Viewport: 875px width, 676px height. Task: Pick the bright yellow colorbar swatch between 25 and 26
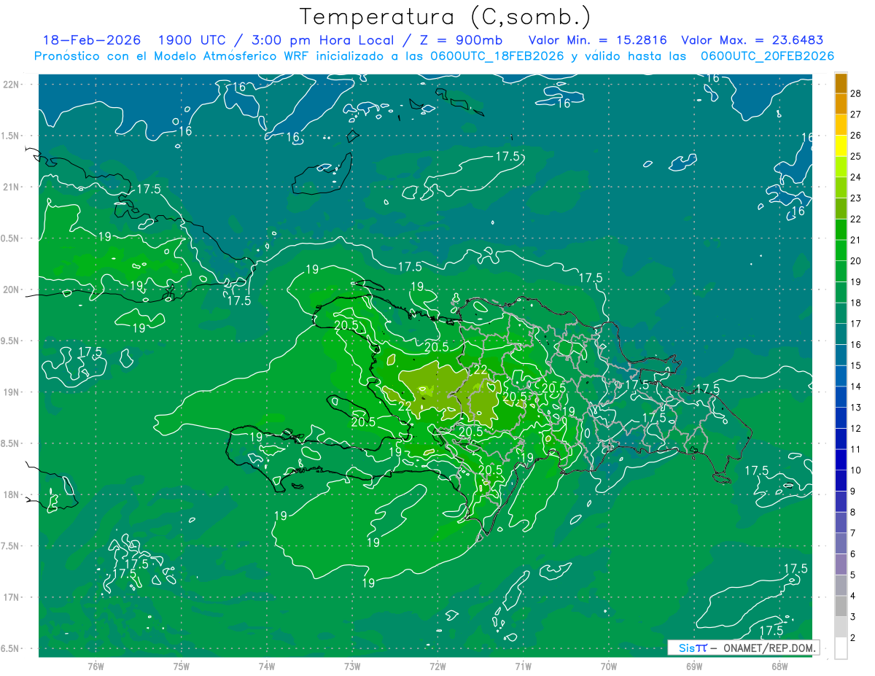click(841, 146)
